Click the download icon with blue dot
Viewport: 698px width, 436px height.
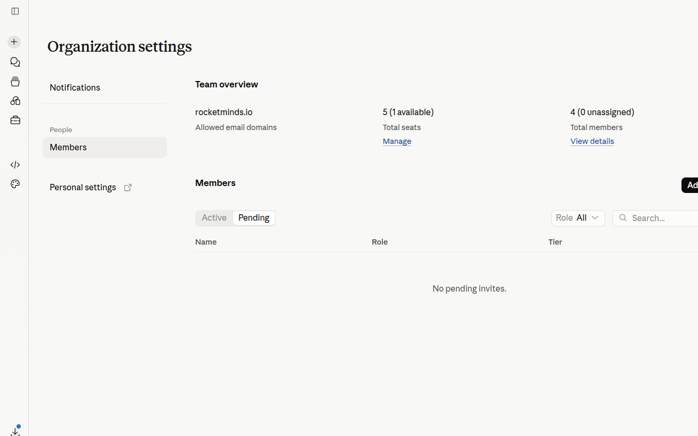pos(15,431)
